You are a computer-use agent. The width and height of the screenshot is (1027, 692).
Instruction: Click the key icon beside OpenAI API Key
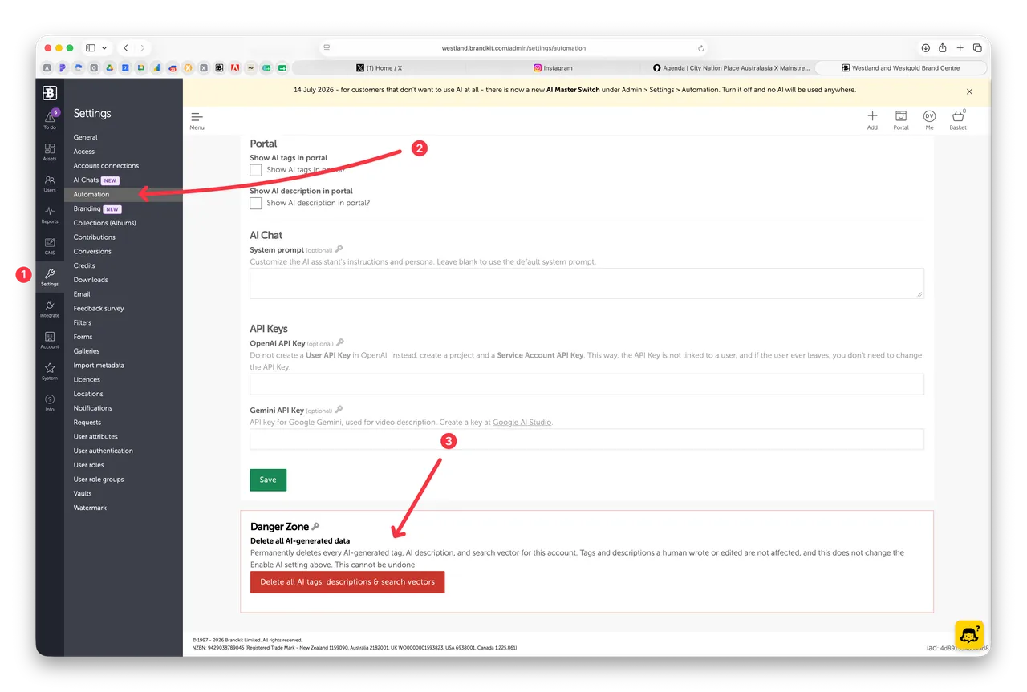[339, 342]
